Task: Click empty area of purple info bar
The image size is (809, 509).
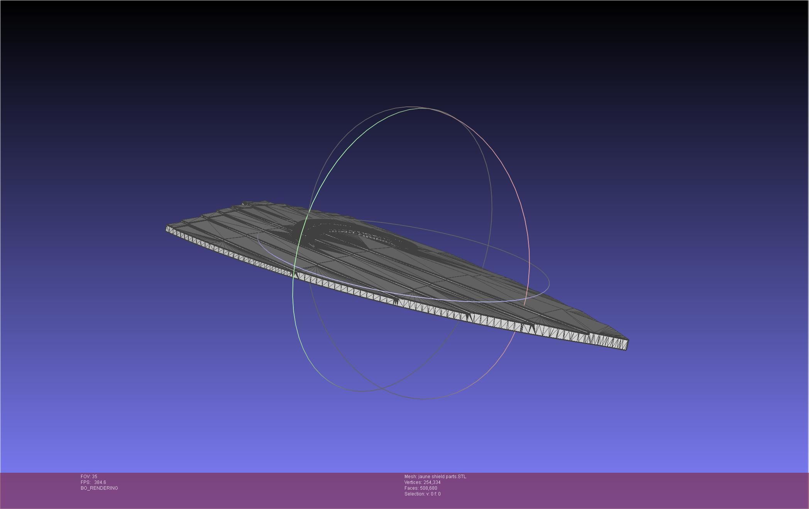Action: 618,490
